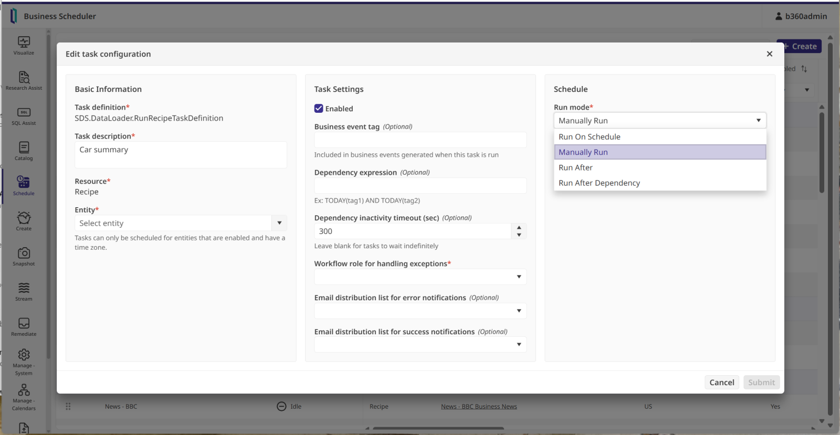Open the SQL Assist sidebar icon
The width and height of the screenshot is (840, 435).
pos(24,113)
